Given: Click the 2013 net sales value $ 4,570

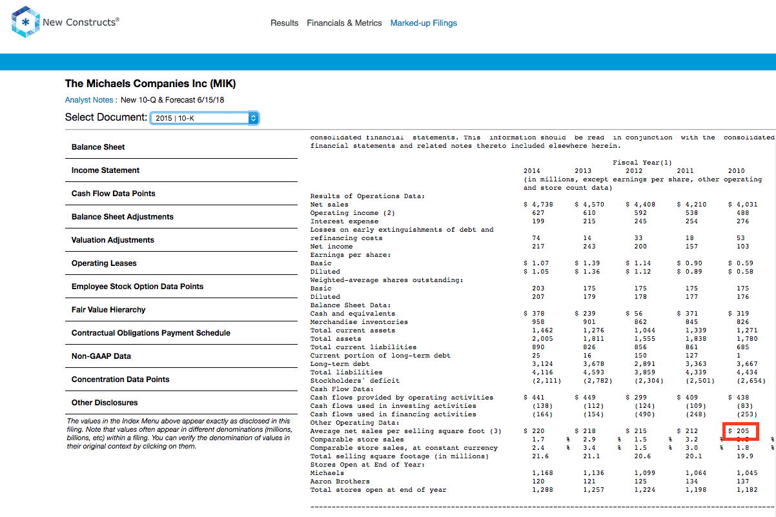Looking at the screenshot, I should pos(589,205).
